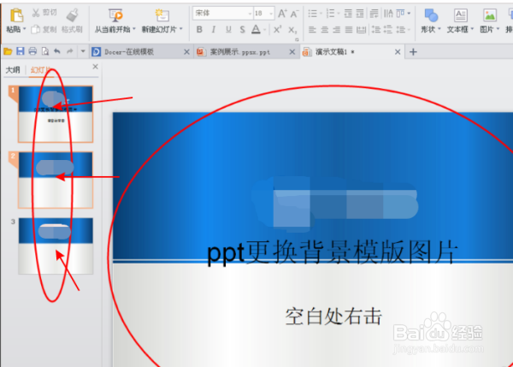Switch to the Outline (大纲) panel tab
Viewport: 513px width, 367px height.
13,70
